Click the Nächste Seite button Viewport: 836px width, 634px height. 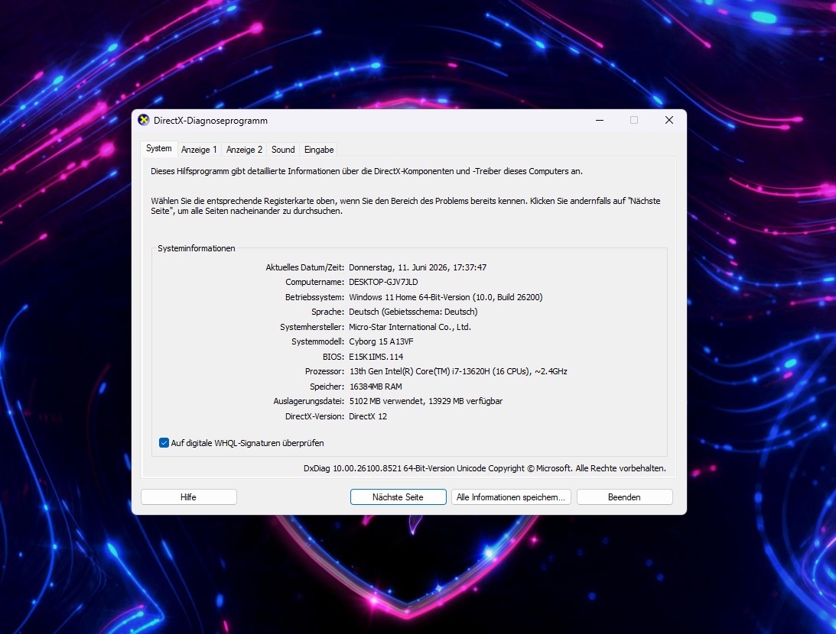(x=398, y=497)
